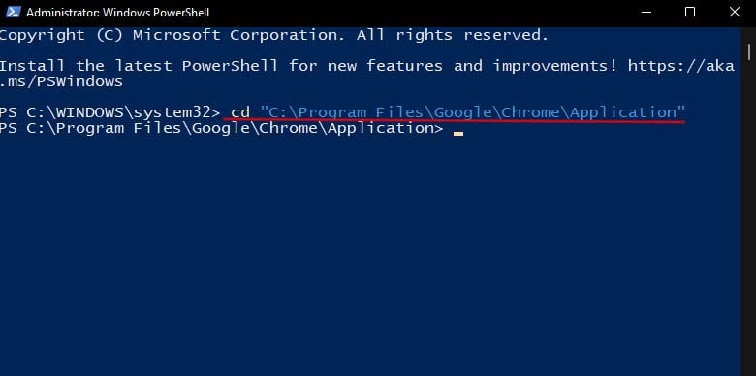Close the Administrator PowerShell window
The image size is (756, 376).
coord(735,12)
